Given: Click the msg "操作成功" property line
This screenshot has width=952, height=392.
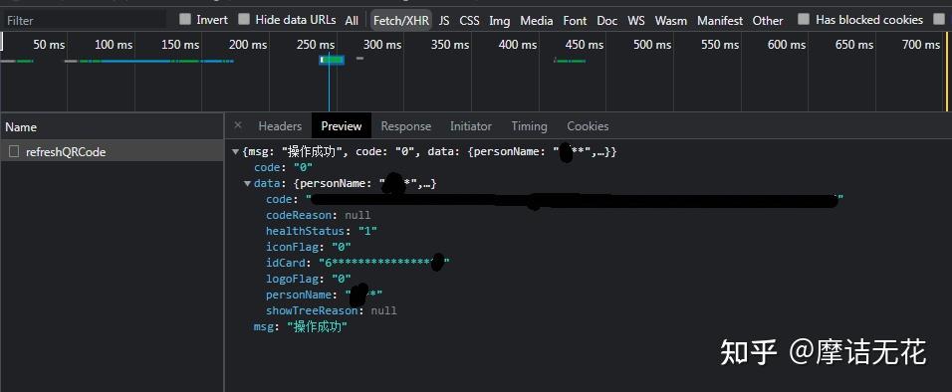Looking at the screenshot, I should pos(300,327).
